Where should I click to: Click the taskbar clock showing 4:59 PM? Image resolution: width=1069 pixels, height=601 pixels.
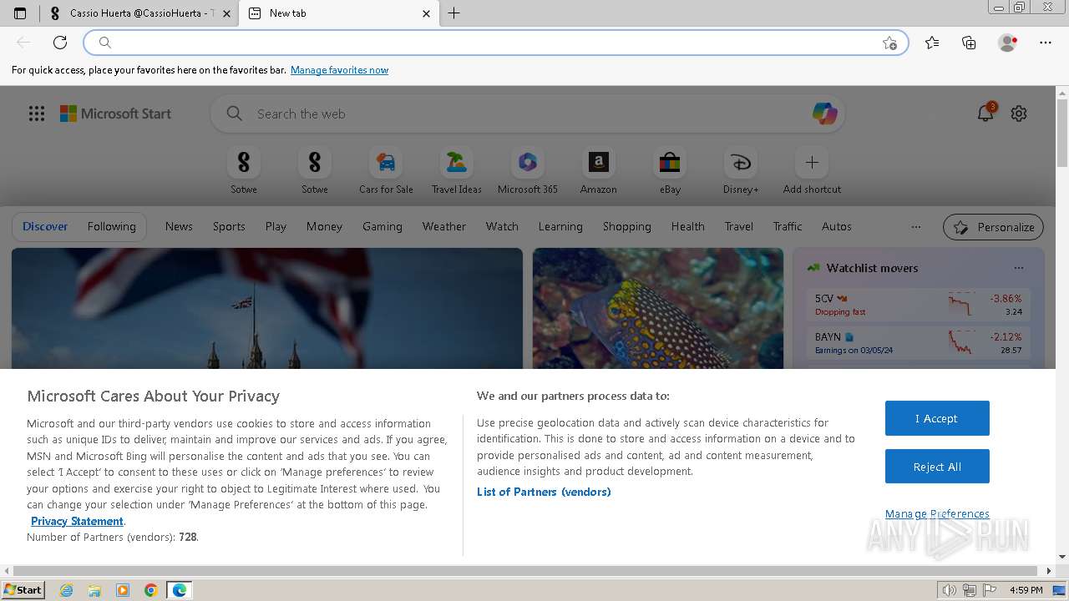point(1026,590)
